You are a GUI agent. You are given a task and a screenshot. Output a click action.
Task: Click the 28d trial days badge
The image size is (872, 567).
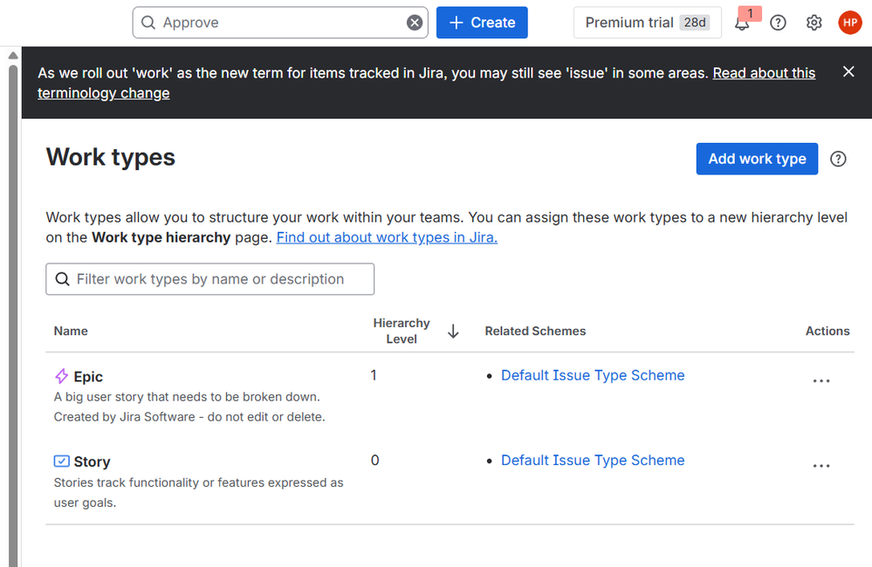pos(695,23)
